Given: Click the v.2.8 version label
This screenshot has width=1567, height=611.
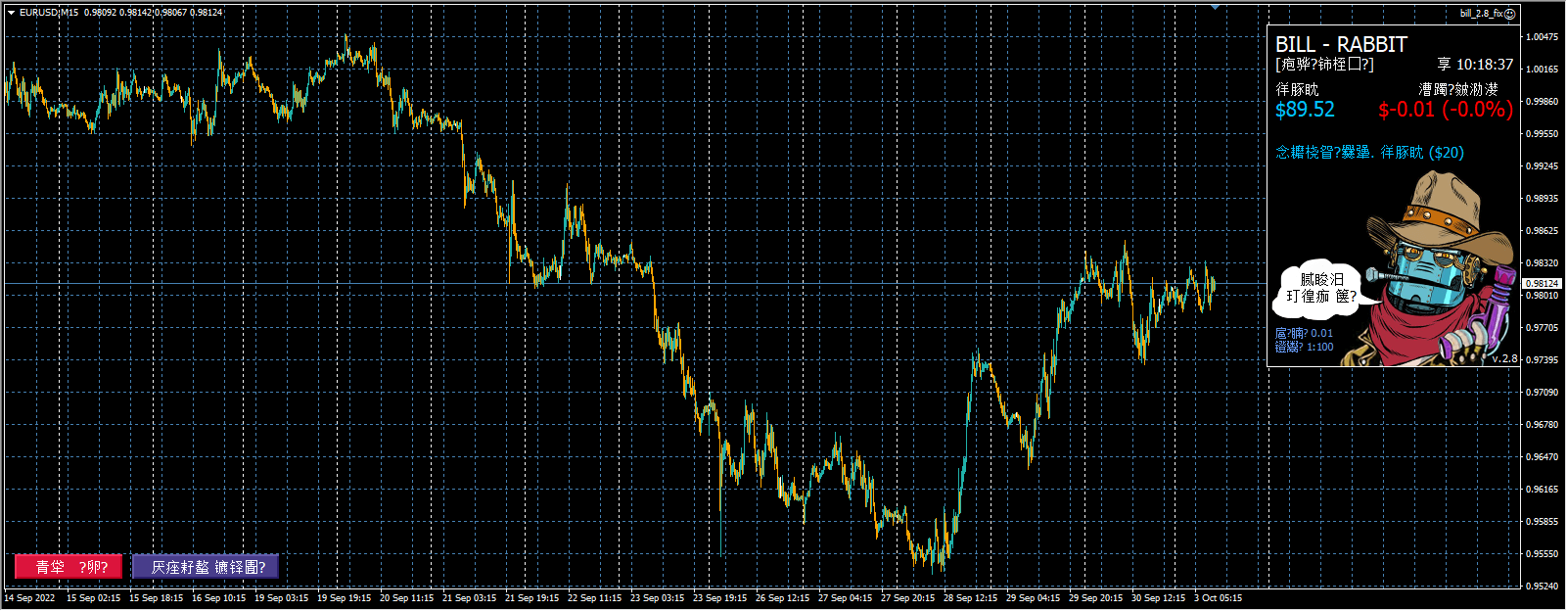Looking at the screenshot, I should pos(1504,358).
